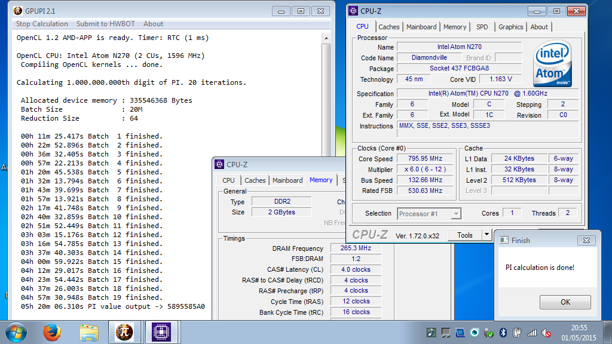Switch to Caches tab in front CPU-Z

coord(388,27)
